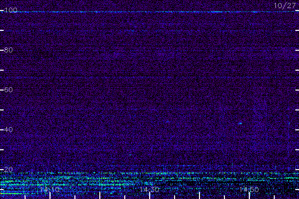Viewport: 299px width, 199px height.
Task: Click the 20 frequency axis label
Action: (8, 169)
